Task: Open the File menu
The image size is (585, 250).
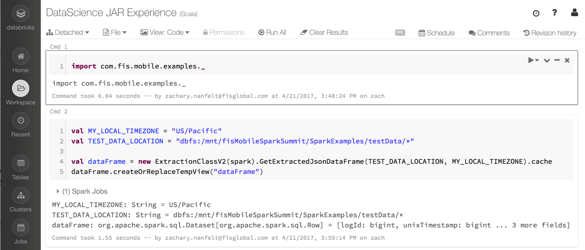Action: 115,32
